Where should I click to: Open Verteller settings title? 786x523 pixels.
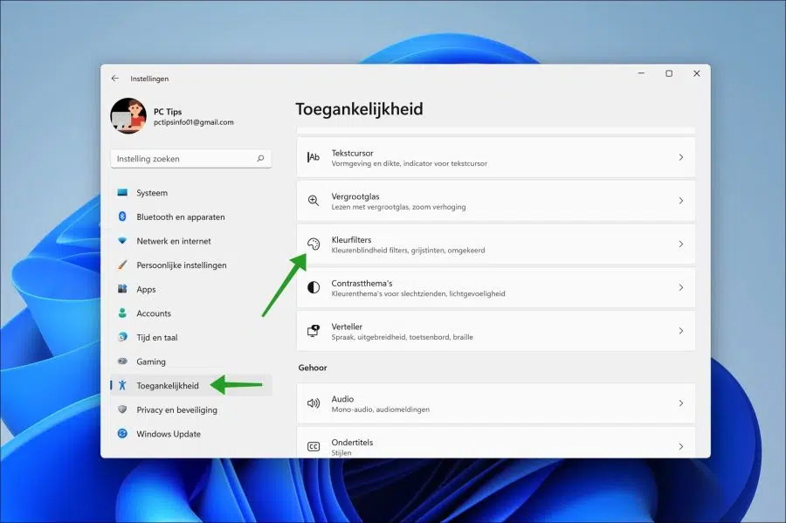tap(347, 327)
